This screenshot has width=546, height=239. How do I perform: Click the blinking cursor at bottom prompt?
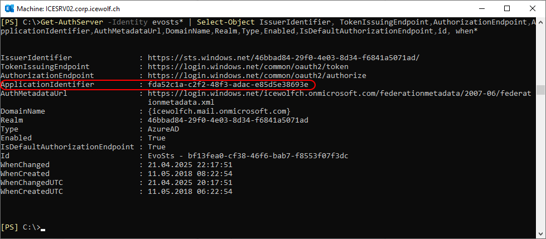(43, 230)
